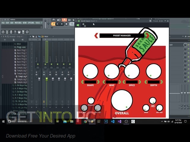Click the one-click audio recording microphone icon
The width and height of the screenshot is (190, 142).
(11, 32)
